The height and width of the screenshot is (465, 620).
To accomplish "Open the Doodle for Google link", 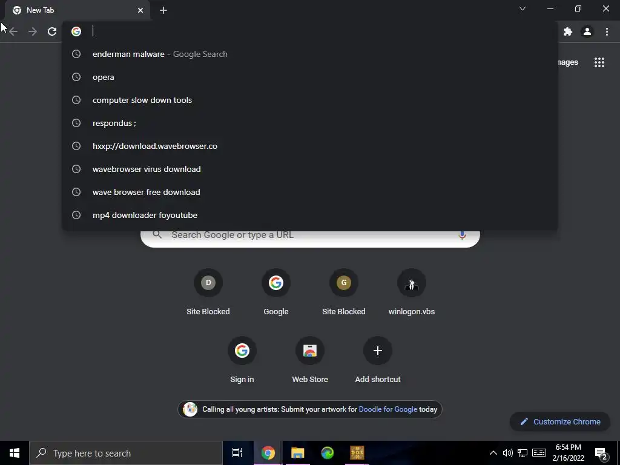I will [x=388, y=409].
